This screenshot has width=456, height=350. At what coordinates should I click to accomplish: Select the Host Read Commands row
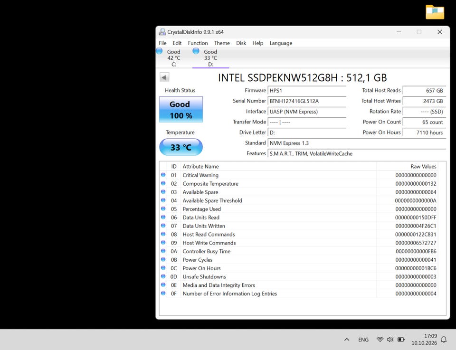pyautogui.click(x=299, y=234)
